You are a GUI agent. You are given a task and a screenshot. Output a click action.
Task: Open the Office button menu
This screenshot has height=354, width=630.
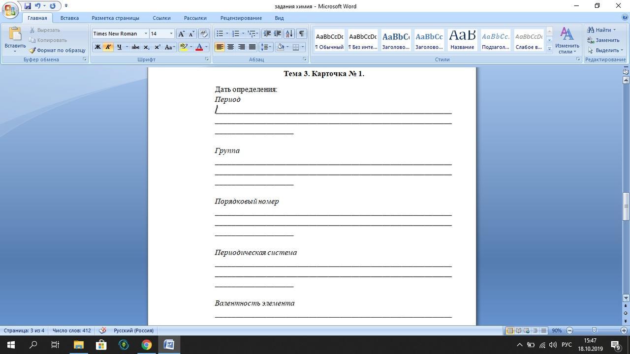pyautogui.click(x=10, y=9)
